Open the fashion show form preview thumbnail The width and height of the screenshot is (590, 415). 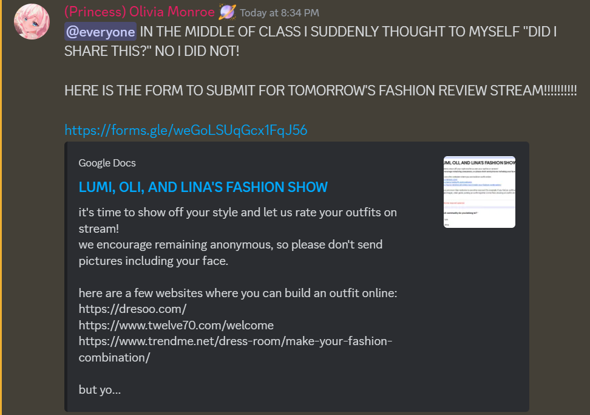480,192
